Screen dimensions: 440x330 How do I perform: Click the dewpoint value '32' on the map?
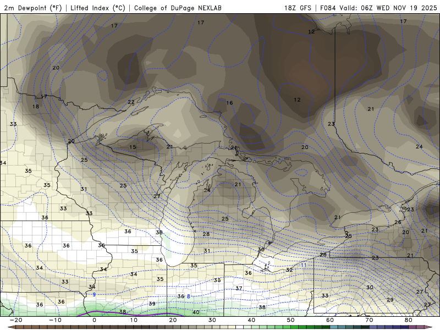(289, 270)
